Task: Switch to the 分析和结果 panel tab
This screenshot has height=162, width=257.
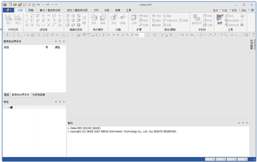Action: (39, 95)
